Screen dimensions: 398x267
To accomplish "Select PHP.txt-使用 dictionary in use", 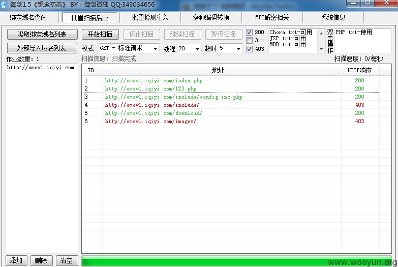I will [354, 32].
